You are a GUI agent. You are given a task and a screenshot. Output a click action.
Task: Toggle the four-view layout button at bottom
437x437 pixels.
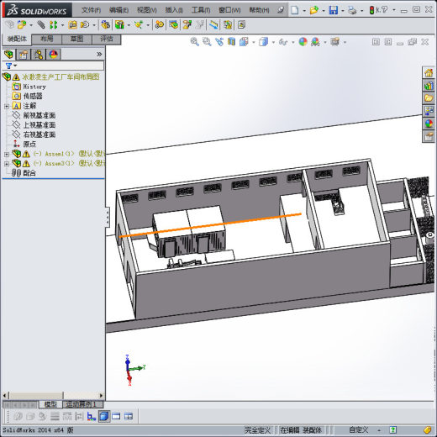[x=129, y=416]
